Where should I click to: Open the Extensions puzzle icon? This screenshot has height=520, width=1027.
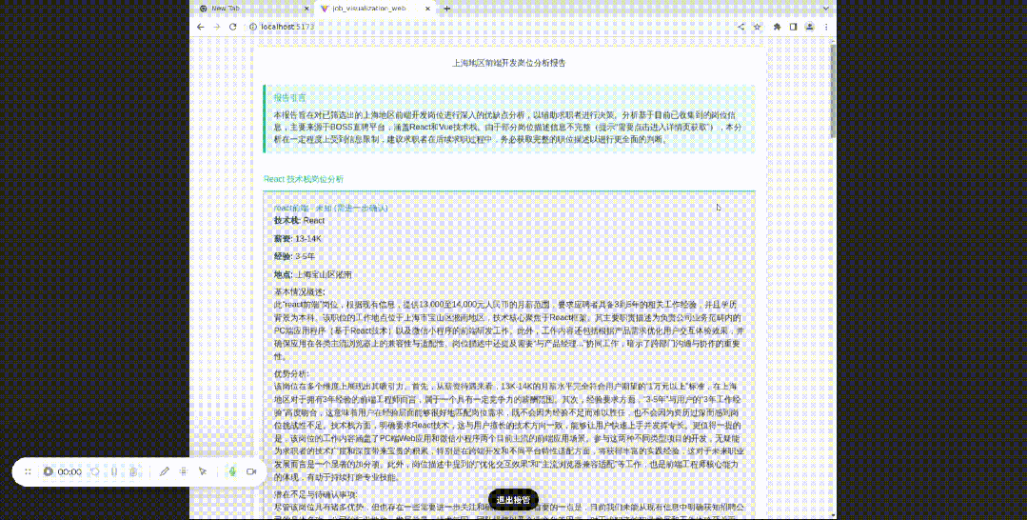click(777, 27)
